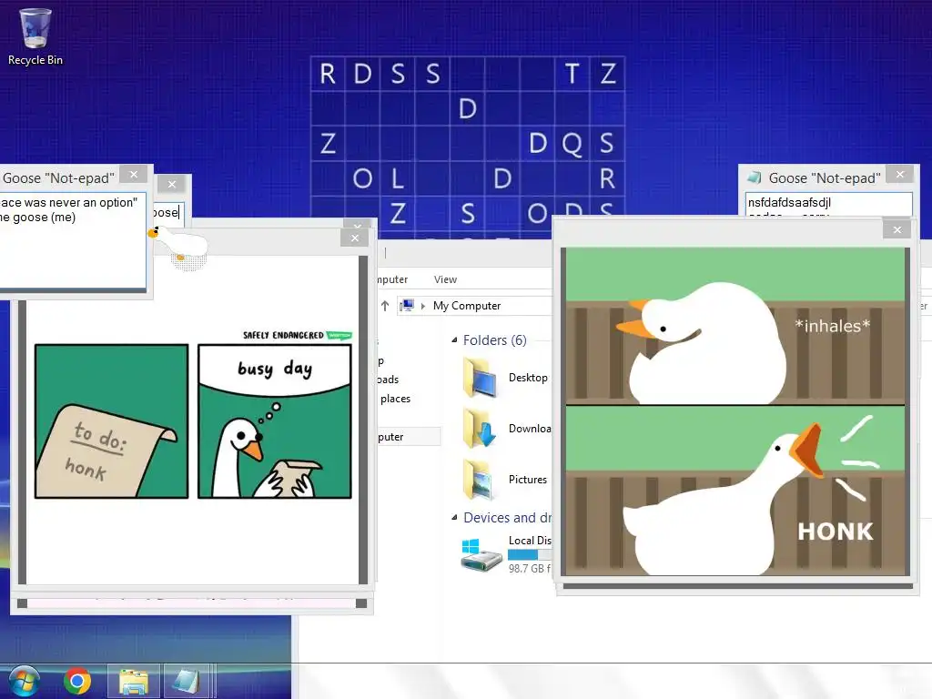The width and height of the screenshot is (932, 699).
Task: Click the computer icon in the address bar
Action: [407, 306]
